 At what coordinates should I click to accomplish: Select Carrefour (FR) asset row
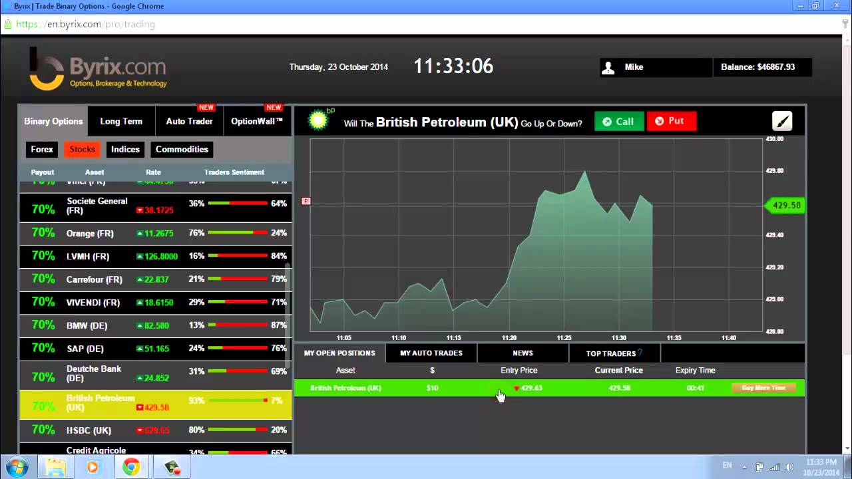pos(156,279)
